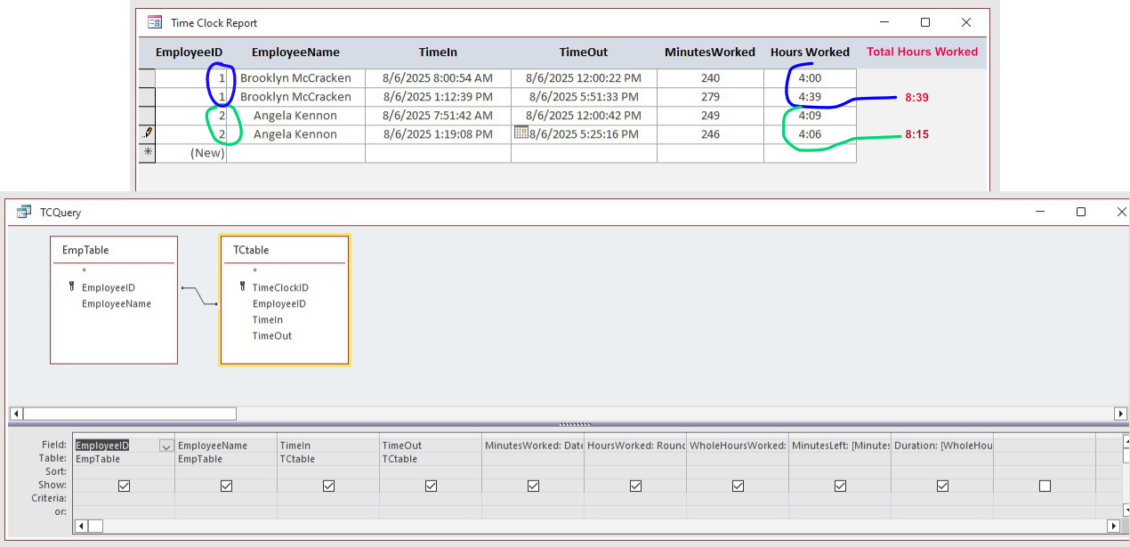Uncheck Show box for MinutesWorked column
Image resolution: width=1130 pixels, height=547 pixels.
[533, 486]
